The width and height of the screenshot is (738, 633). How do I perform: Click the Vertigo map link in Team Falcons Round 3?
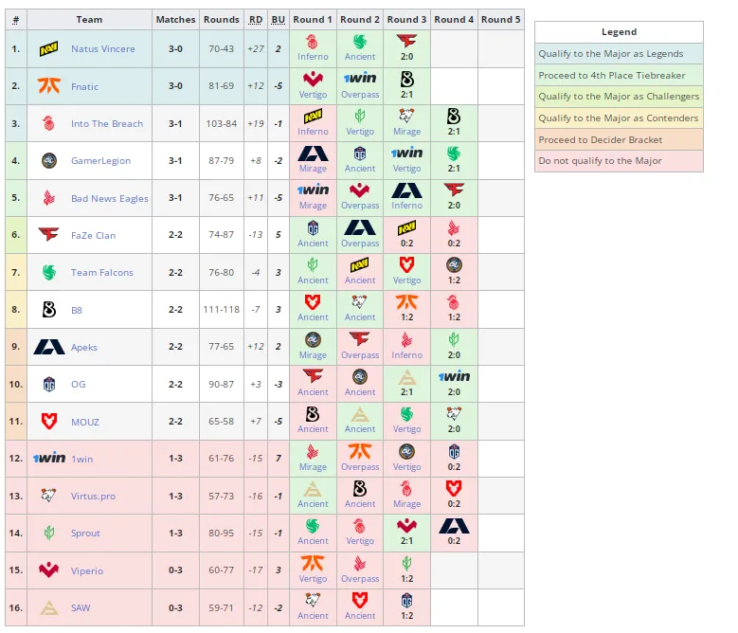pyautogui.click(x=406, y=280)
